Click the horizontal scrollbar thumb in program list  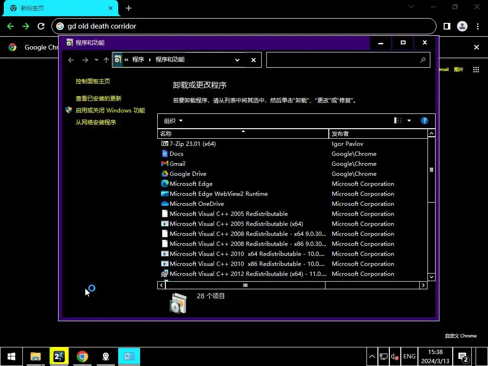[245, 285]
